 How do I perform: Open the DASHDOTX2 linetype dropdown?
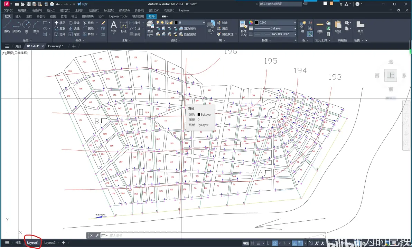pyautogui.click(x=275, y=34)
